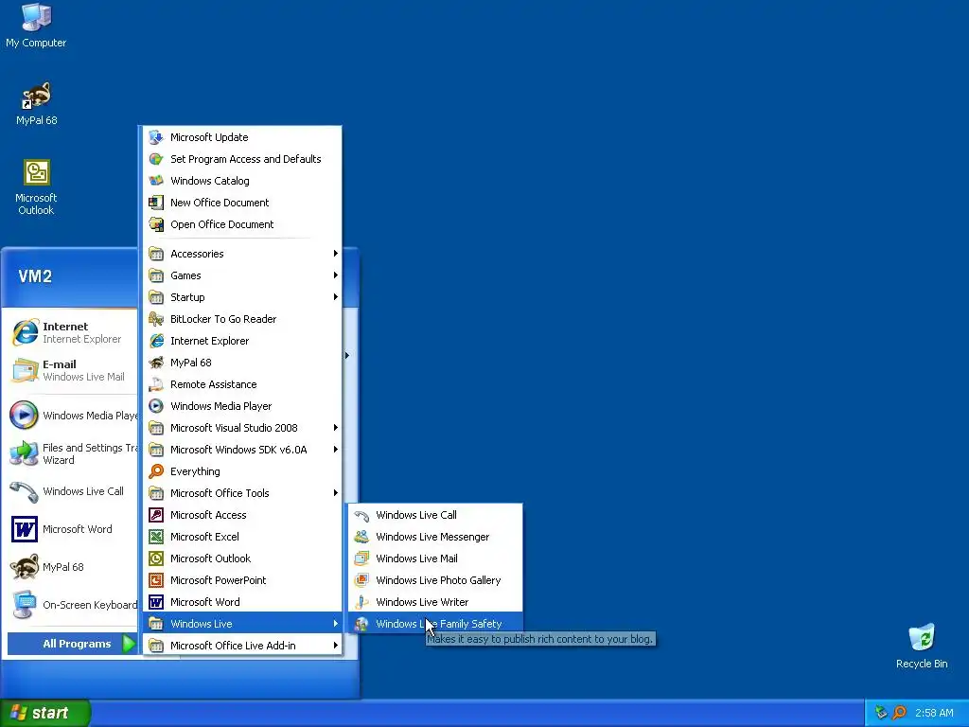Click the Windows Catalog icon
The image size is (969, 727).
point(156,181)
